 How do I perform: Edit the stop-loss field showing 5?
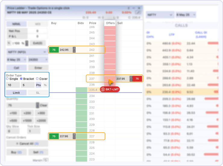coord(28,85)
